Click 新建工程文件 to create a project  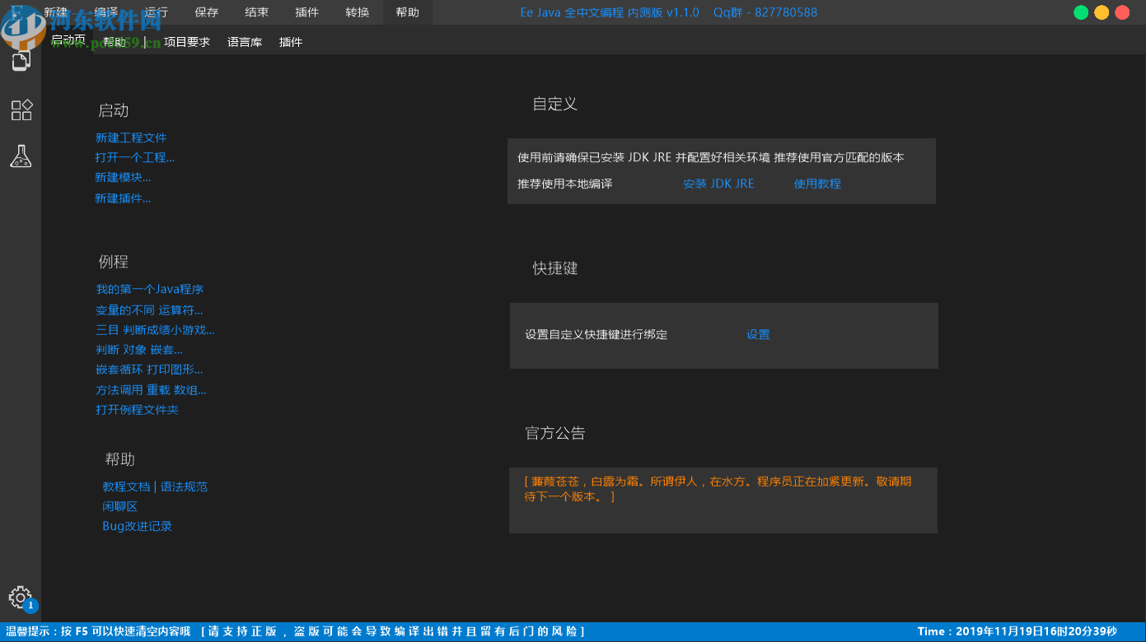point(133,137)
